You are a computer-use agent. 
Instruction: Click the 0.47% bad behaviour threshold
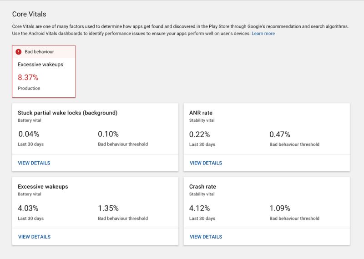[x=280, y=134]
